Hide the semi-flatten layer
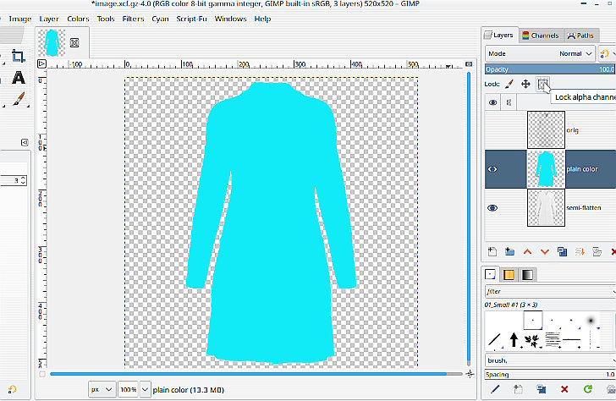 492,208
